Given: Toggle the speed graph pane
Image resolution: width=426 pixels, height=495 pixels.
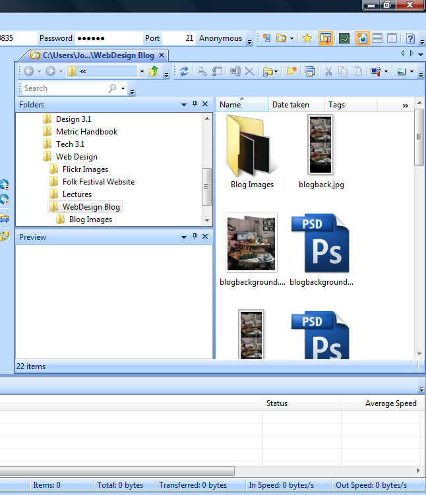Looking at the screenshot, I should pos(344,38).
